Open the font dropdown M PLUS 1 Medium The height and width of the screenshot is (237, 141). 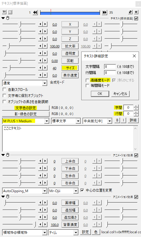click(26, 121)
